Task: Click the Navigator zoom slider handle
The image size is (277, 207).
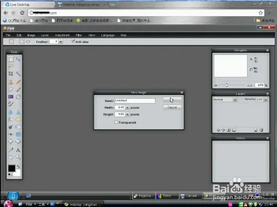Action: point(227,85)
